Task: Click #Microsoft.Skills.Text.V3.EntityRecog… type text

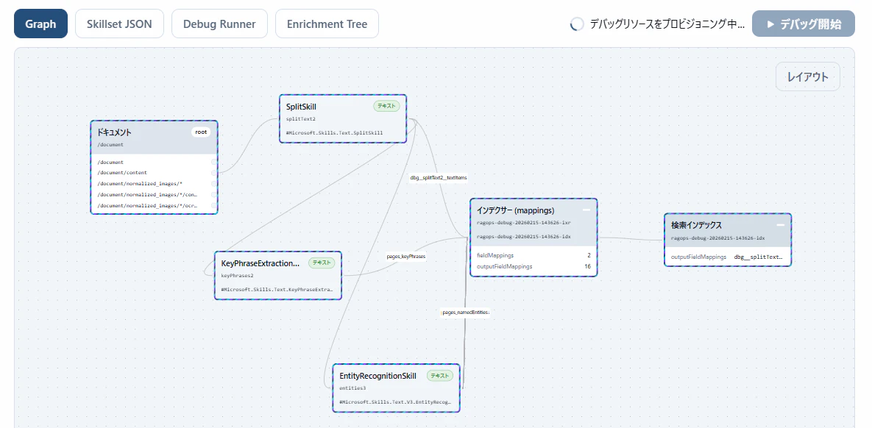Action: [x=395, y=402]
